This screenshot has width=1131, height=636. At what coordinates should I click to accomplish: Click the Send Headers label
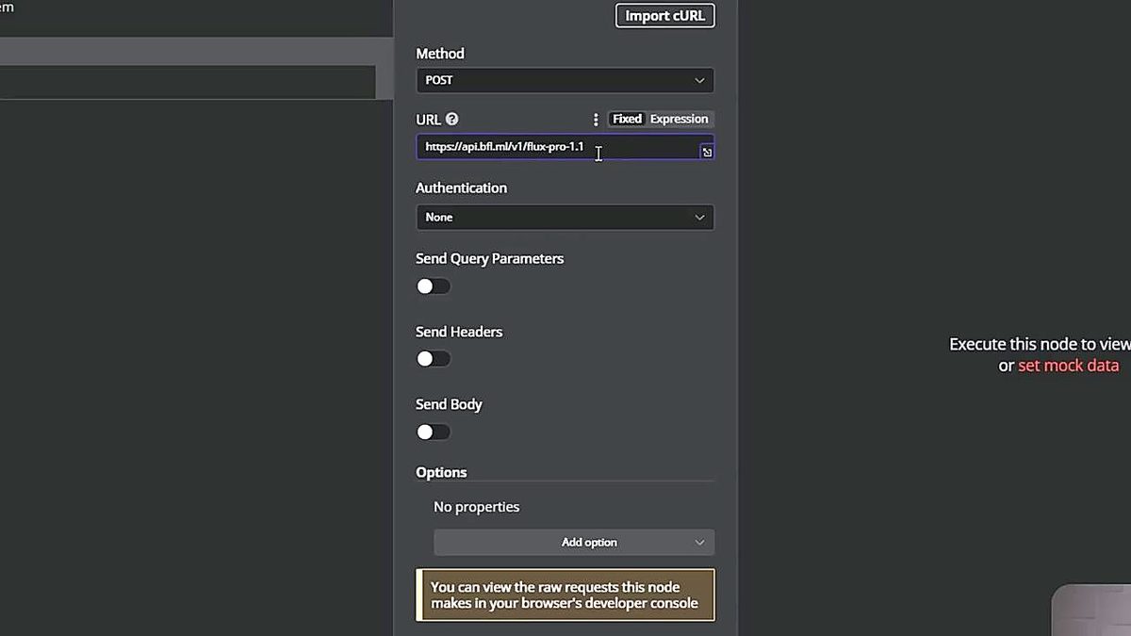click(459, 332)
